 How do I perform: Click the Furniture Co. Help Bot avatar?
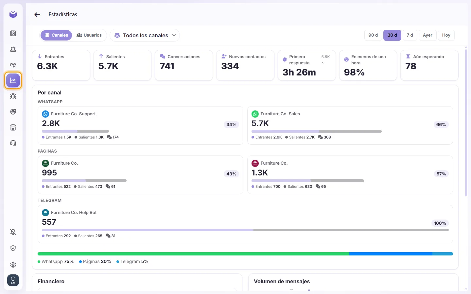[x=45, y=213]
